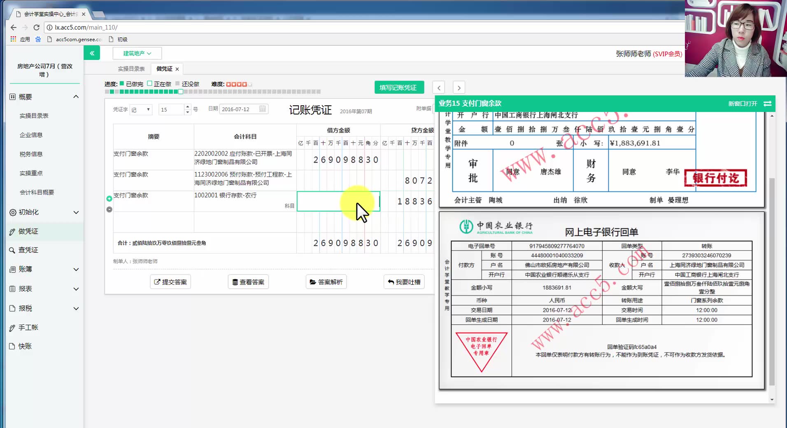This screenshot has height=428, width=787.
Task: Click the 概要 grid icon in sidebar
Action: pos(13,97)
